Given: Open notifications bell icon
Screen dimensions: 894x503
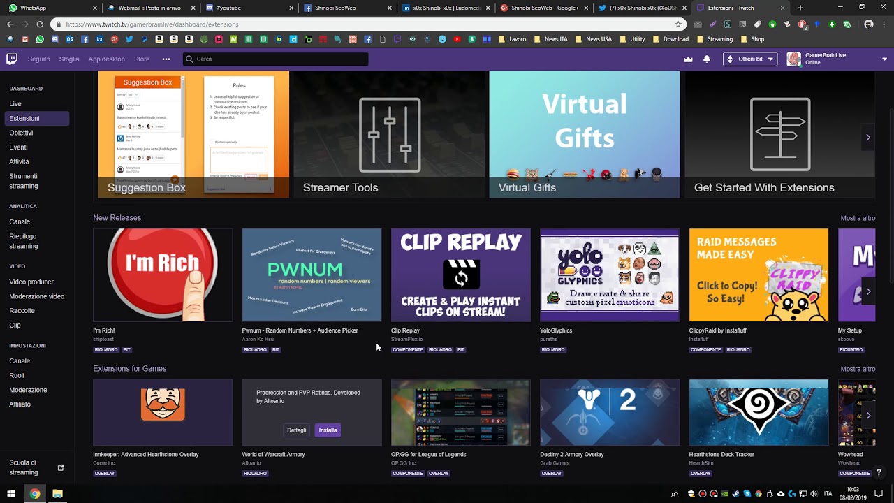Looking at the screenshot, I should coord(707,59).
